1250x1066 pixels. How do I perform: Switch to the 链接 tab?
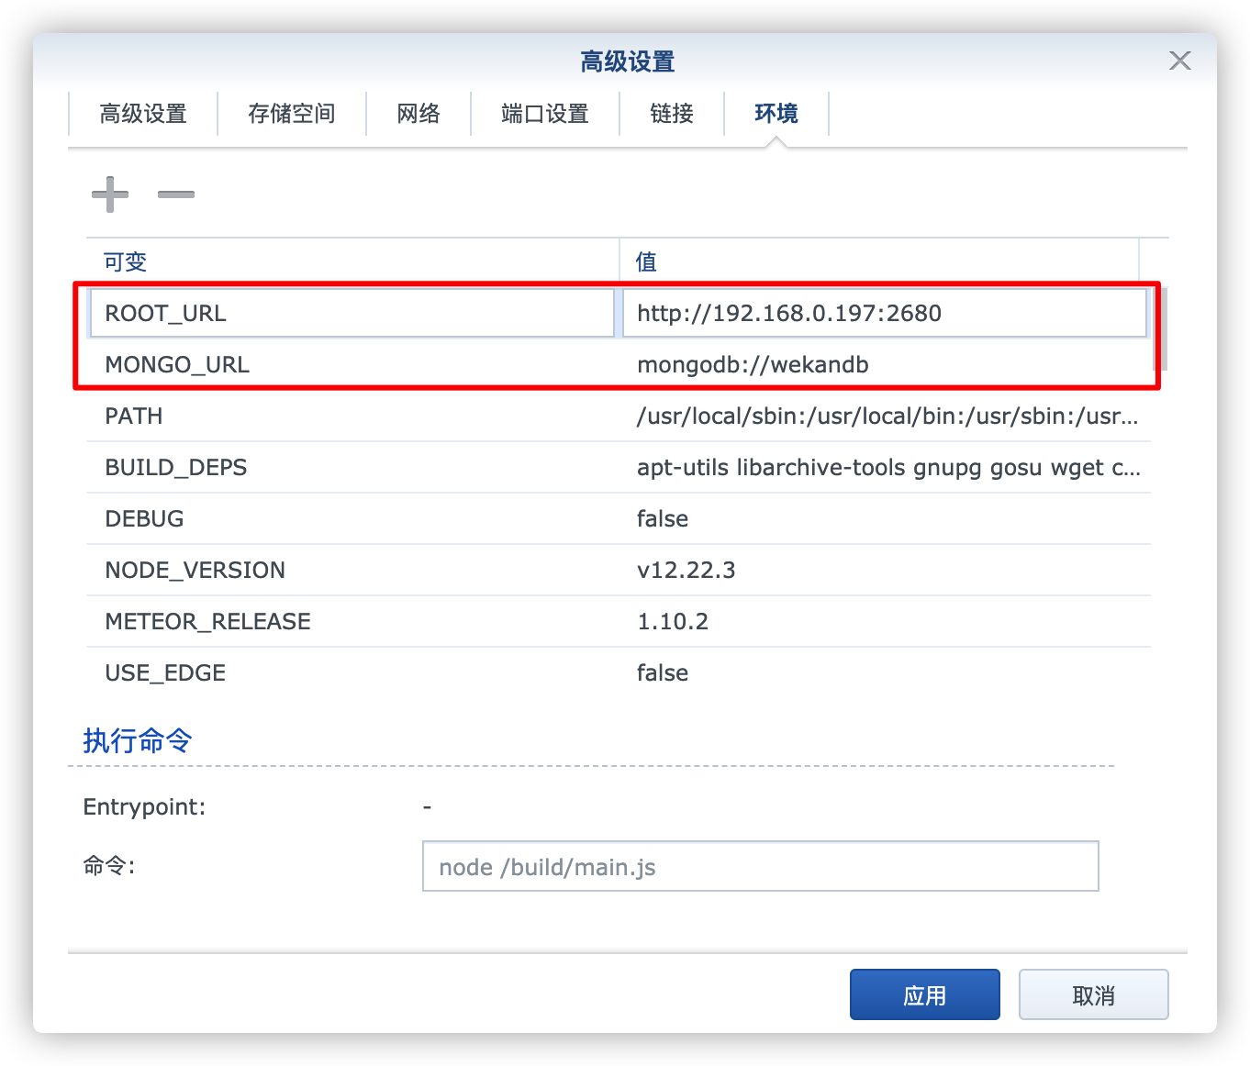(x=672, y=114)
